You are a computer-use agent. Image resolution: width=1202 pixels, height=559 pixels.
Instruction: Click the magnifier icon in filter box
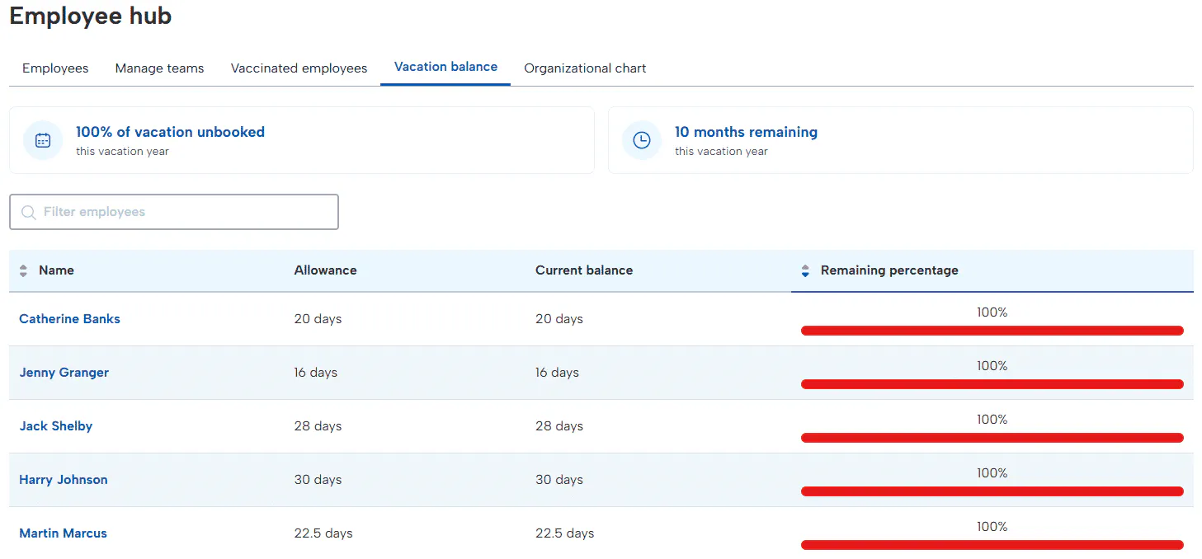coord(29,213)
